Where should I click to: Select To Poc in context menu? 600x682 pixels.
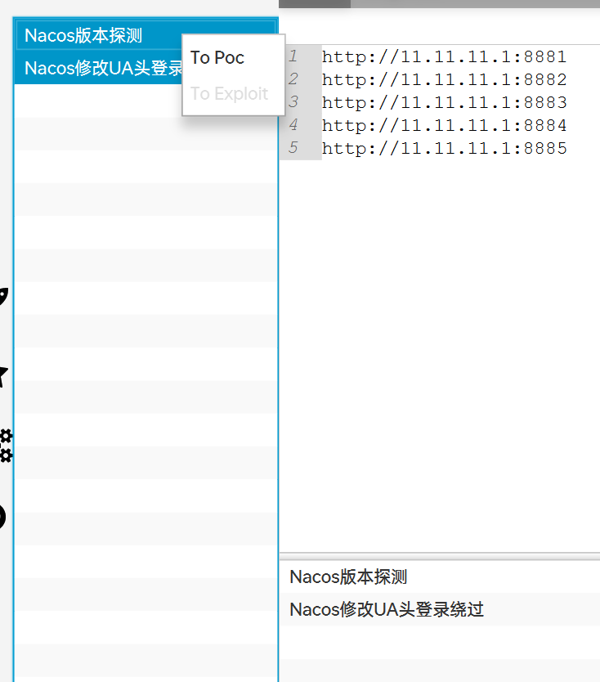(217, 57)
